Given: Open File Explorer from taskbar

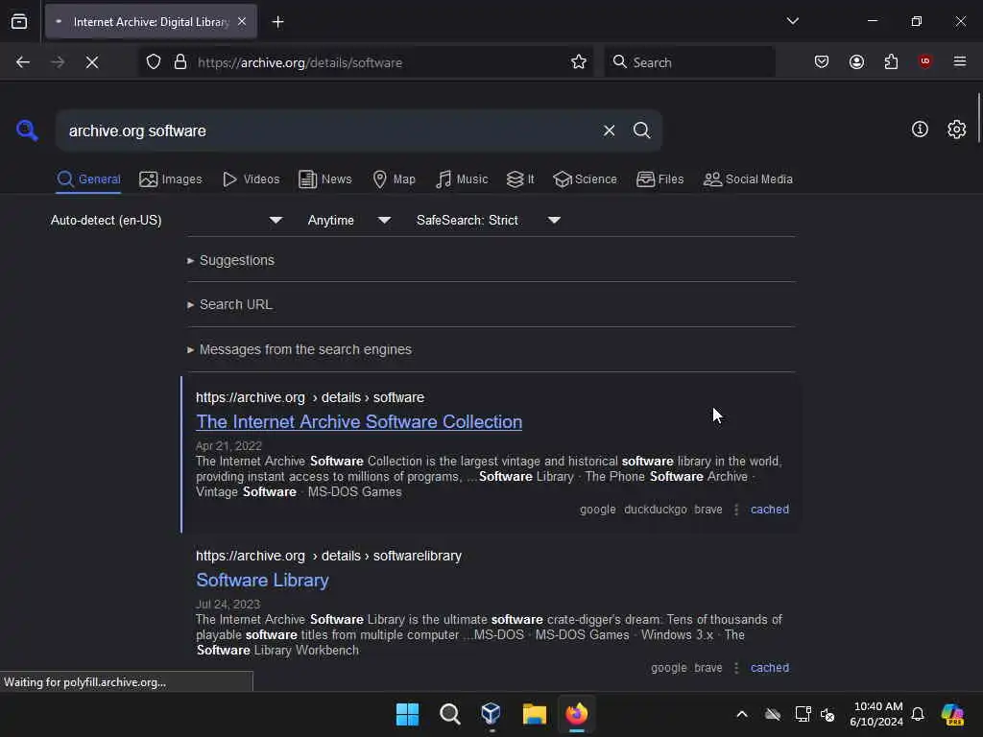Looking at the screenshot, I should coord(534,714).
